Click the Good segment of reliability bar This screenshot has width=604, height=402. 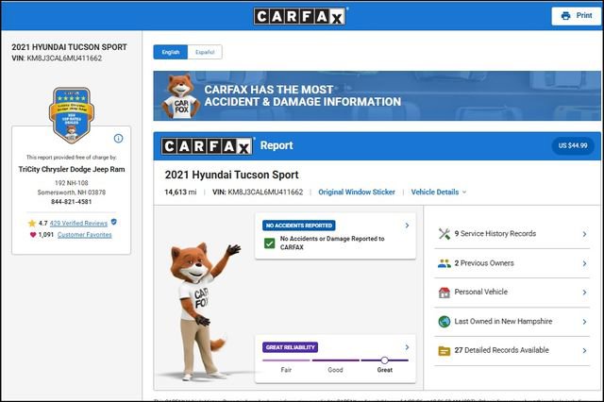336,360
